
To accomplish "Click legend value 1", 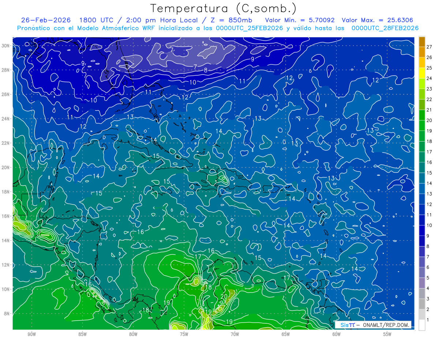I will click(428, 320).
